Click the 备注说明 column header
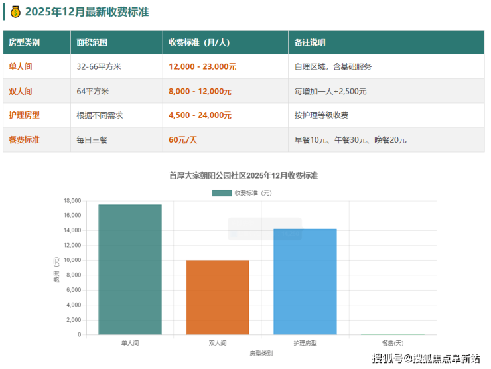Image resolution: width=491 pixels, height=369 pixels. coord(310,42)
